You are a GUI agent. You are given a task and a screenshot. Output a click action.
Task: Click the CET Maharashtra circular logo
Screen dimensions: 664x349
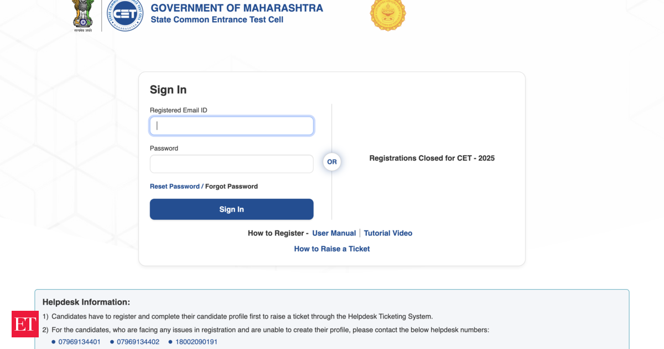[124, 15]
